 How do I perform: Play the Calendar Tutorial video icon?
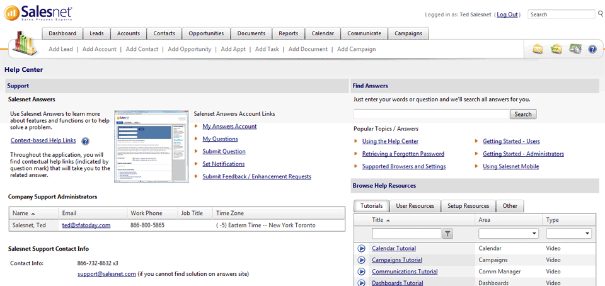pyautogui.click(x=362, y=249)
